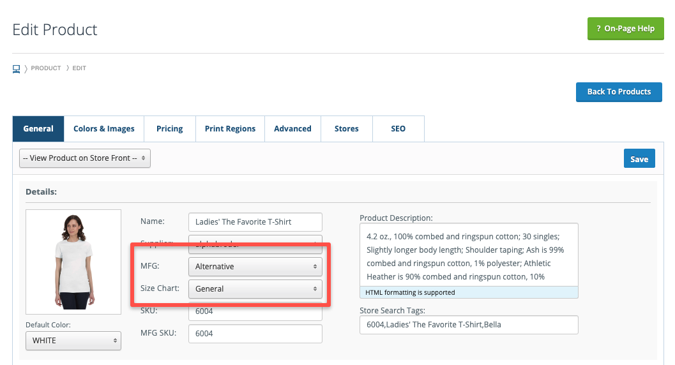Open the Pricing tab
Screen dimensions: 675x365
pos(169,128)
